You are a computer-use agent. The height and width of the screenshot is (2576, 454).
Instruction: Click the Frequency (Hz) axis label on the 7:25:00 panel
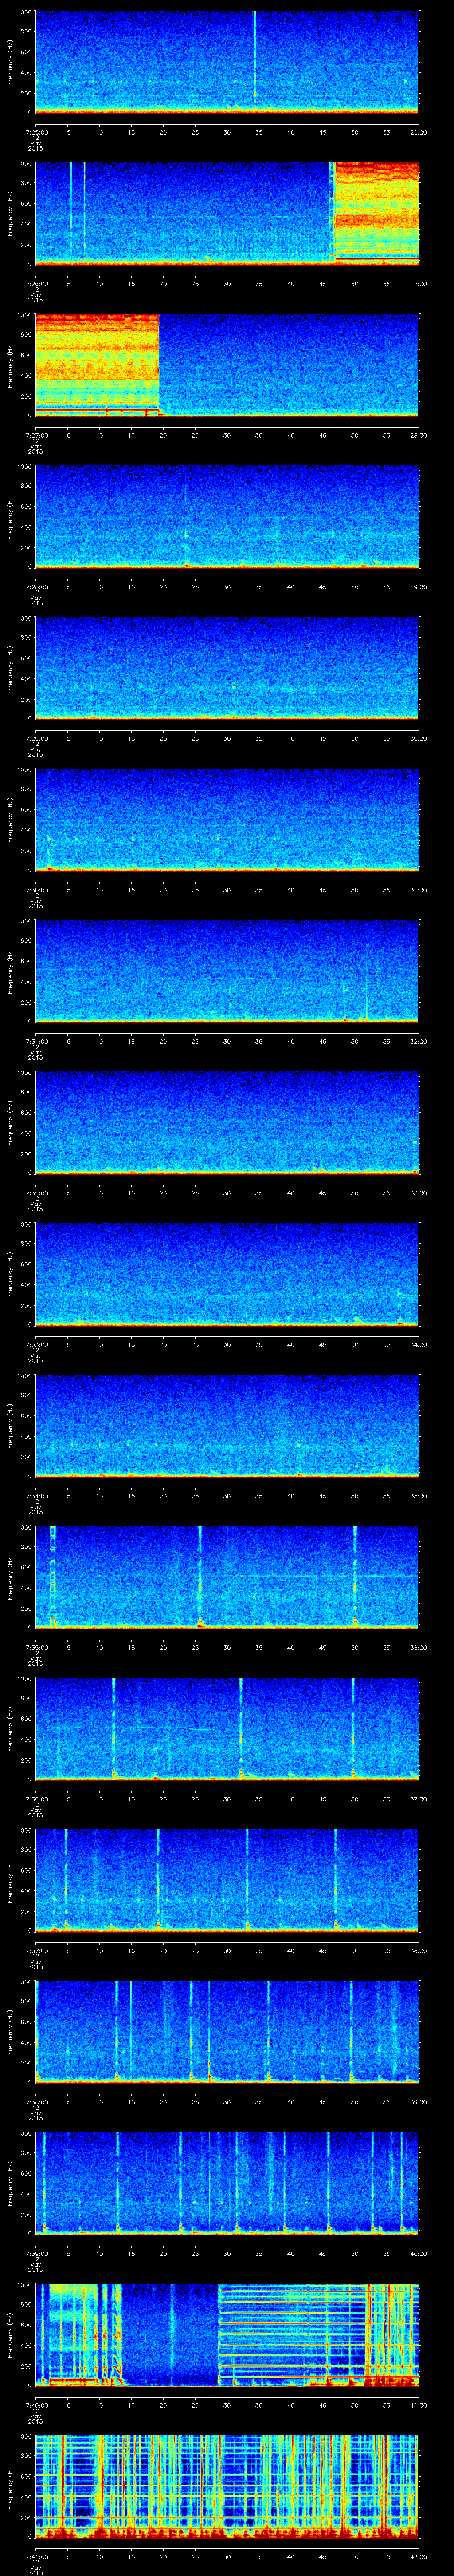click(x=10, y=62)
